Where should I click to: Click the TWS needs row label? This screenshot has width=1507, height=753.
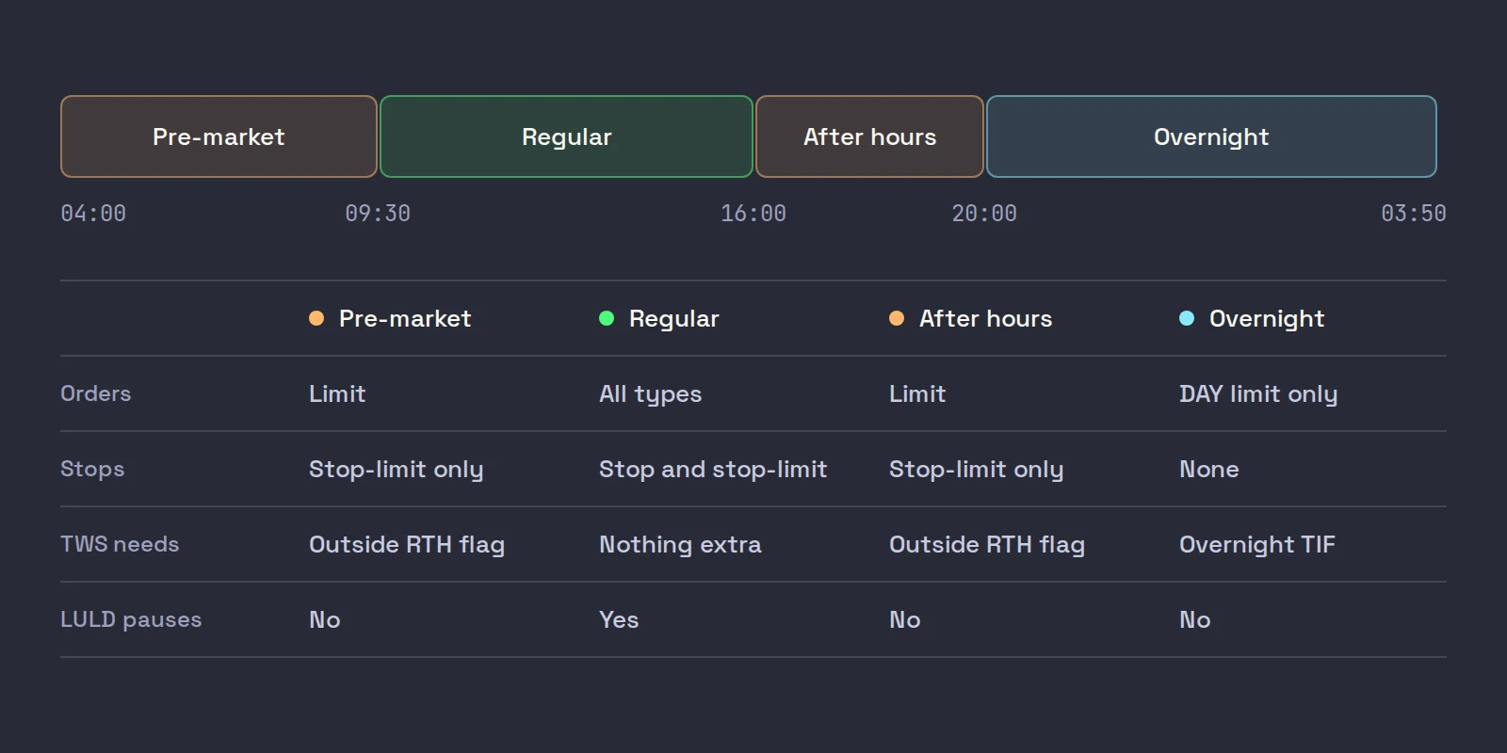tap(120, 544)
